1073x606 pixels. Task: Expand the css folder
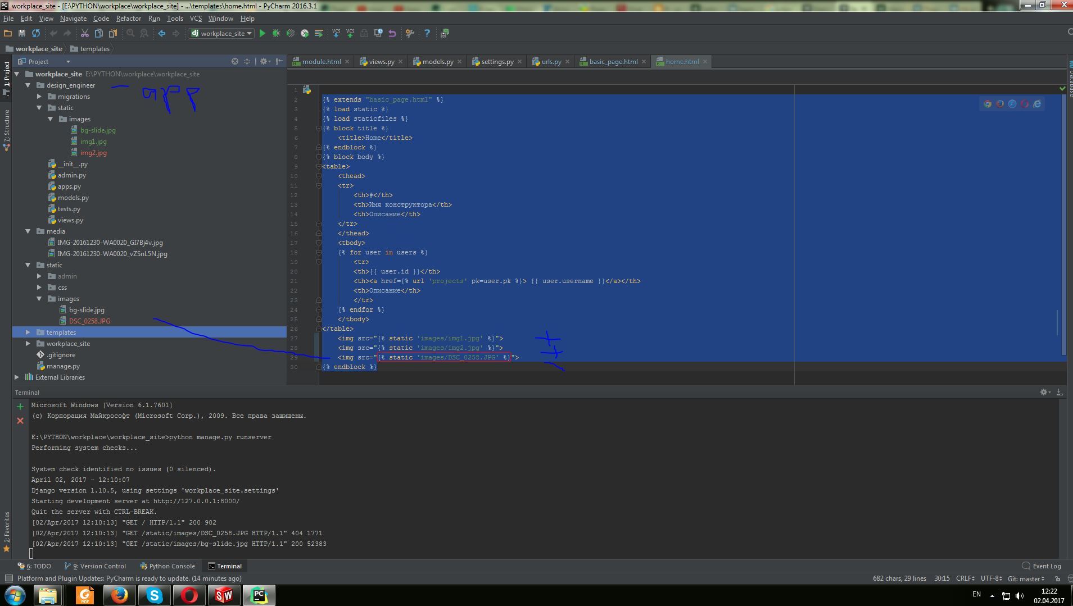39,288
